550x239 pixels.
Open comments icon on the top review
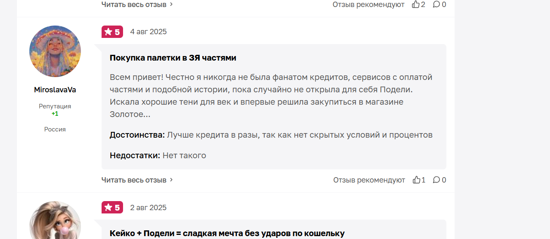[436, 5]
